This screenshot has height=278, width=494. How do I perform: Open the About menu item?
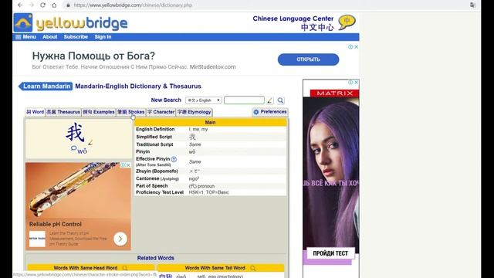49,37
